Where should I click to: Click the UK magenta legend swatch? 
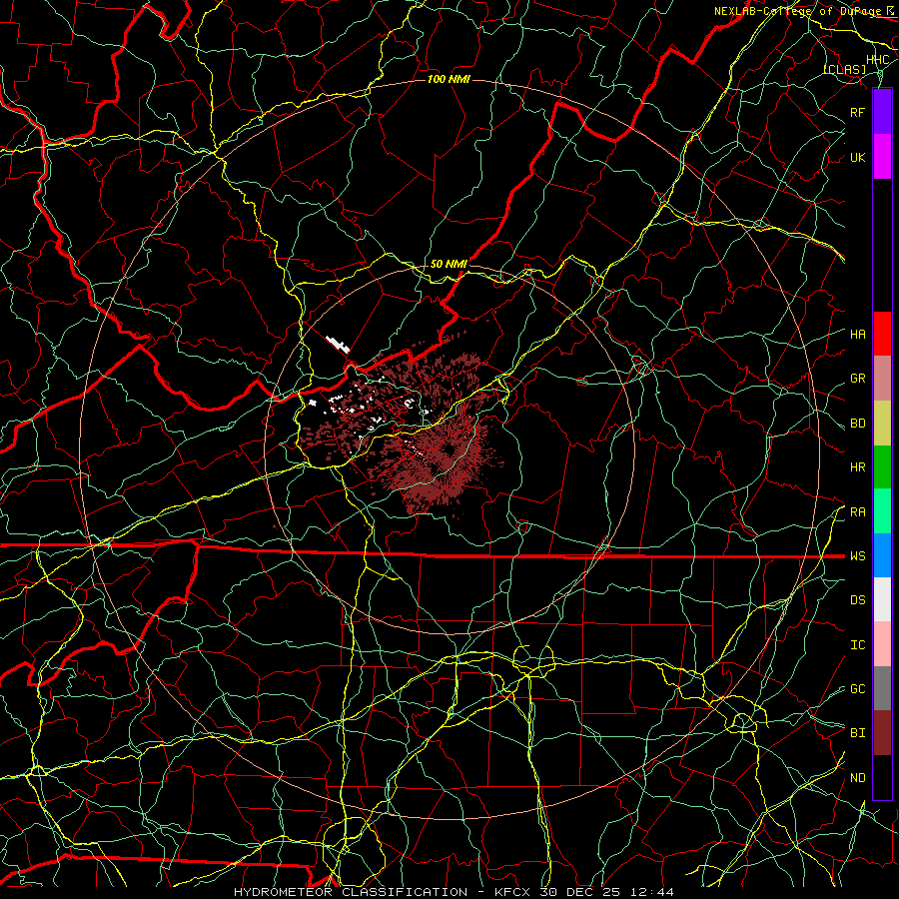(882, 157)
